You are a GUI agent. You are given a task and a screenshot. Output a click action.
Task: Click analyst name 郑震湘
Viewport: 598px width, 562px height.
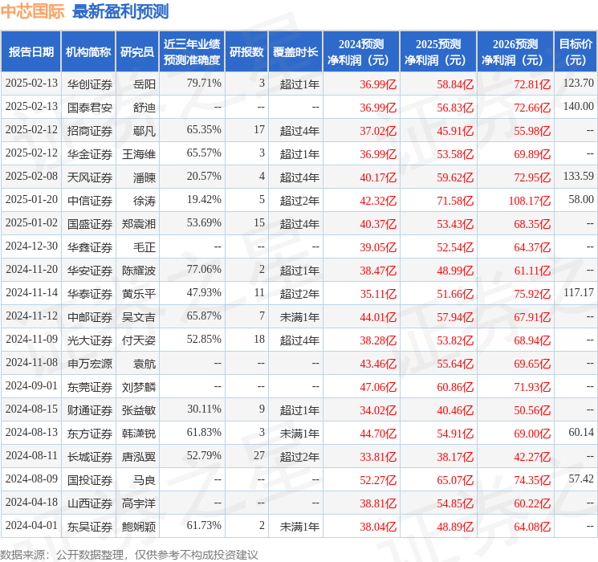click(139, 224)
